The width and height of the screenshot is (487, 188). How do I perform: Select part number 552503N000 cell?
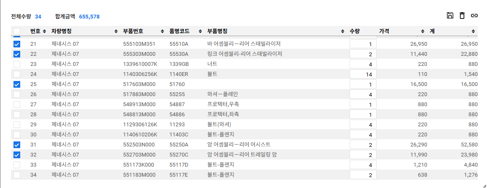pyautogui.click(x=139, y=145)
